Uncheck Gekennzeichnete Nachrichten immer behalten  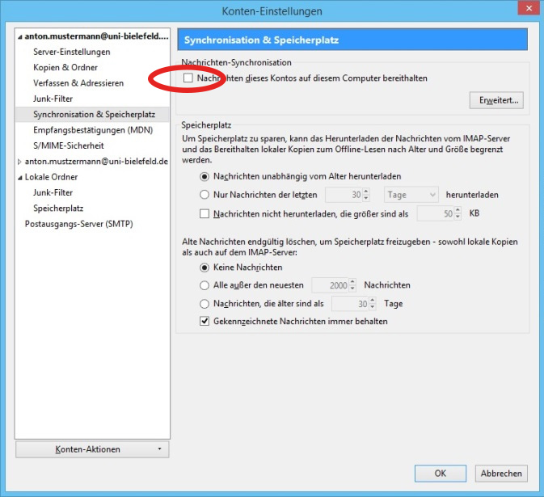click(205, 321)
